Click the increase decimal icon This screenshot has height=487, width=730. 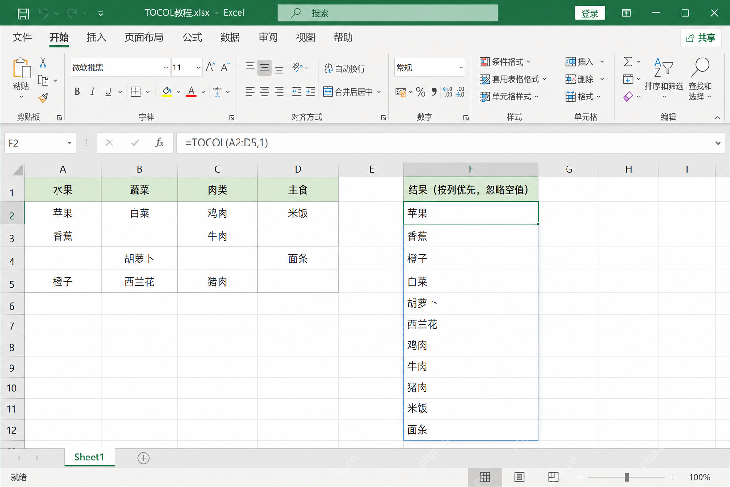pyautogui.click(x=448, y=92)
